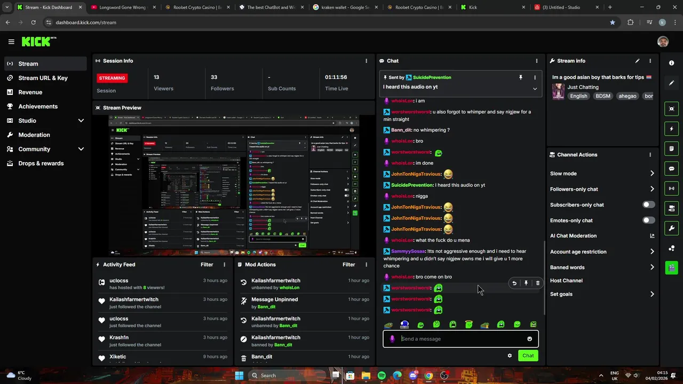Image resolution: width=683 pixels, height=384 pixels.
Task: Expand Set goals options
Action: [x=652, y=294]
